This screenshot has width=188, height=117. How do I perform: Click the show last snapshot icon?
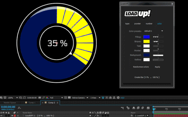(43, 98)
